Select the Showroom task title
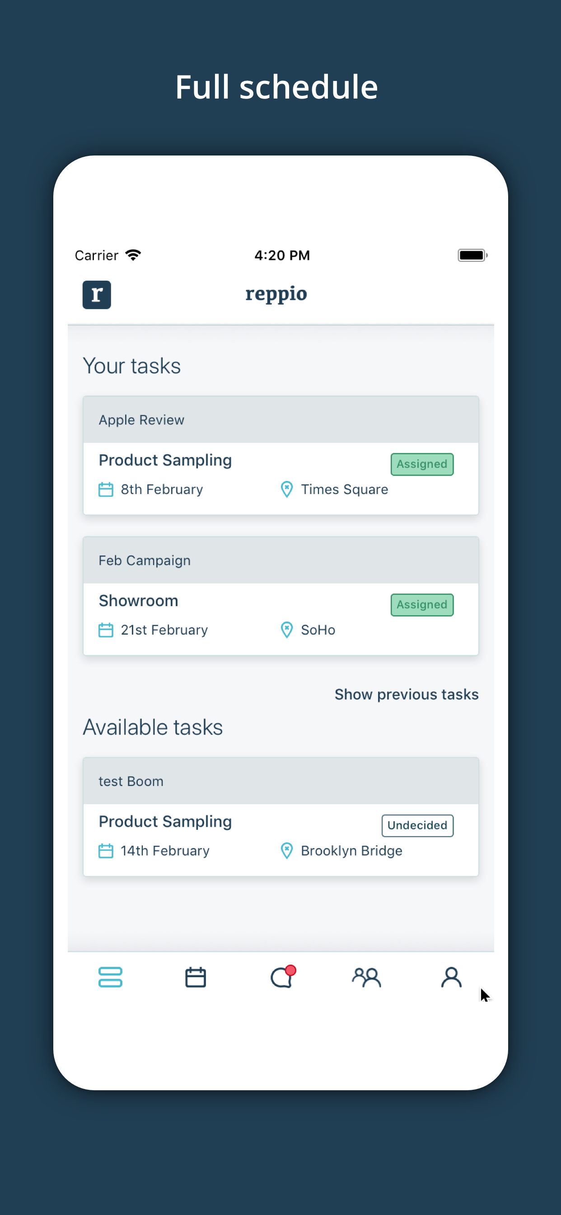 (139, 601)
